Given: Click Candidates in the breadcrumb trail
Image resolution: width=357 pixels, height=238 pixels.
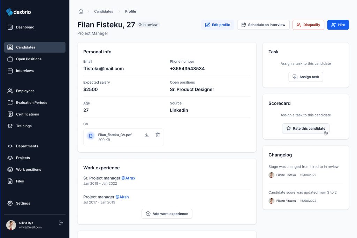Looking at the screenshot, I should click(104, 11).
